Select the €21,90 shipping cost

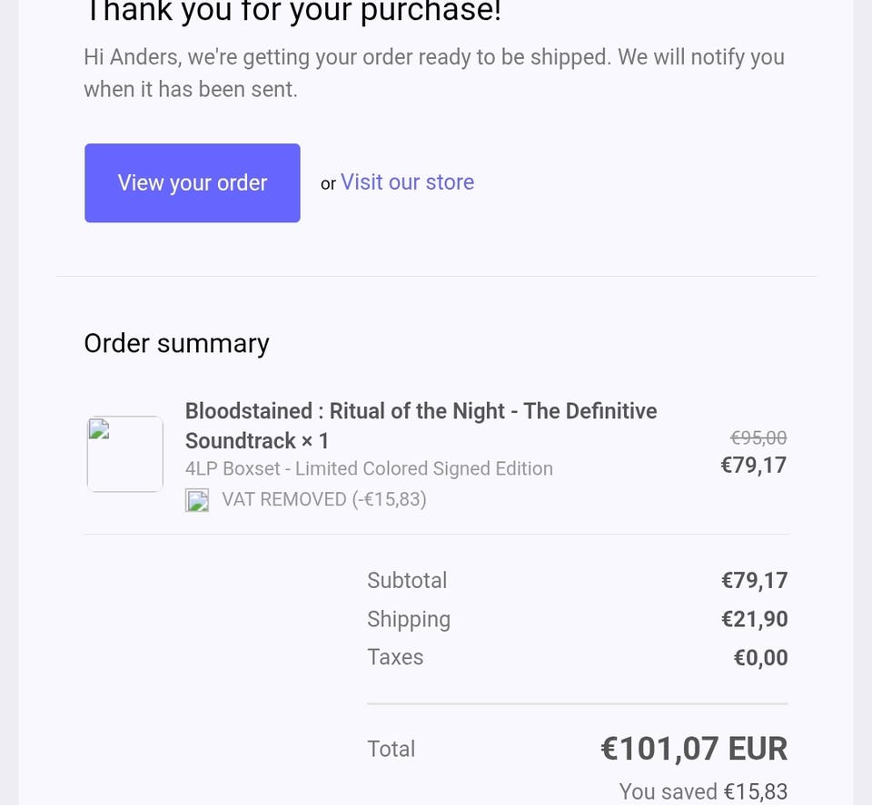[754, 619]
